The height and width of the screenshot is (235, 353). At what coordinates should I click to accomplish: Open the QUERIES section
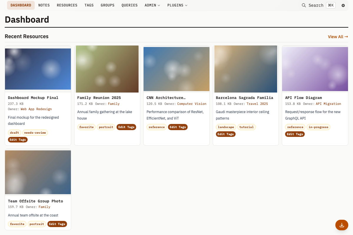pyautogui.click(x=129, y=5)
